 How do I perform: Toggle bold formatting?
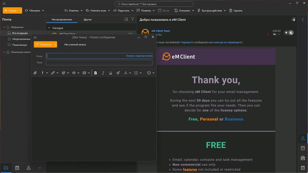pyautogui.click(x=95, y=73)
